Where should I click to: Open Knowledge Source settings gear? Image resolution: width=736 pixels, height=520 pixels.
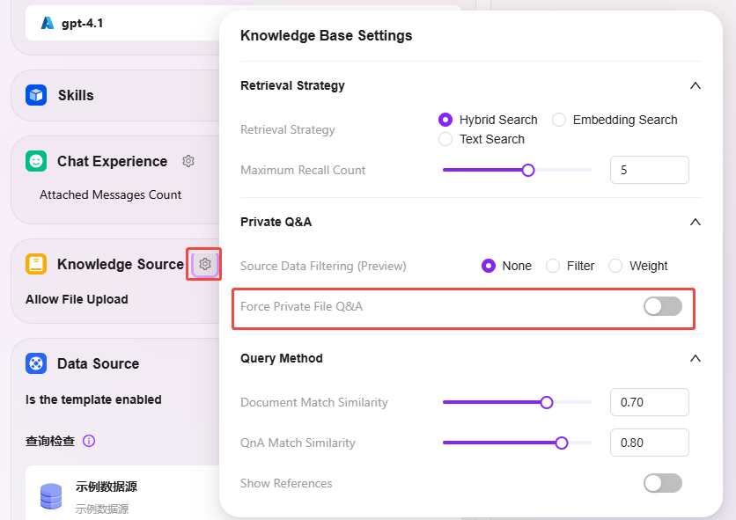pyautogui.click(x=204, y=264)
